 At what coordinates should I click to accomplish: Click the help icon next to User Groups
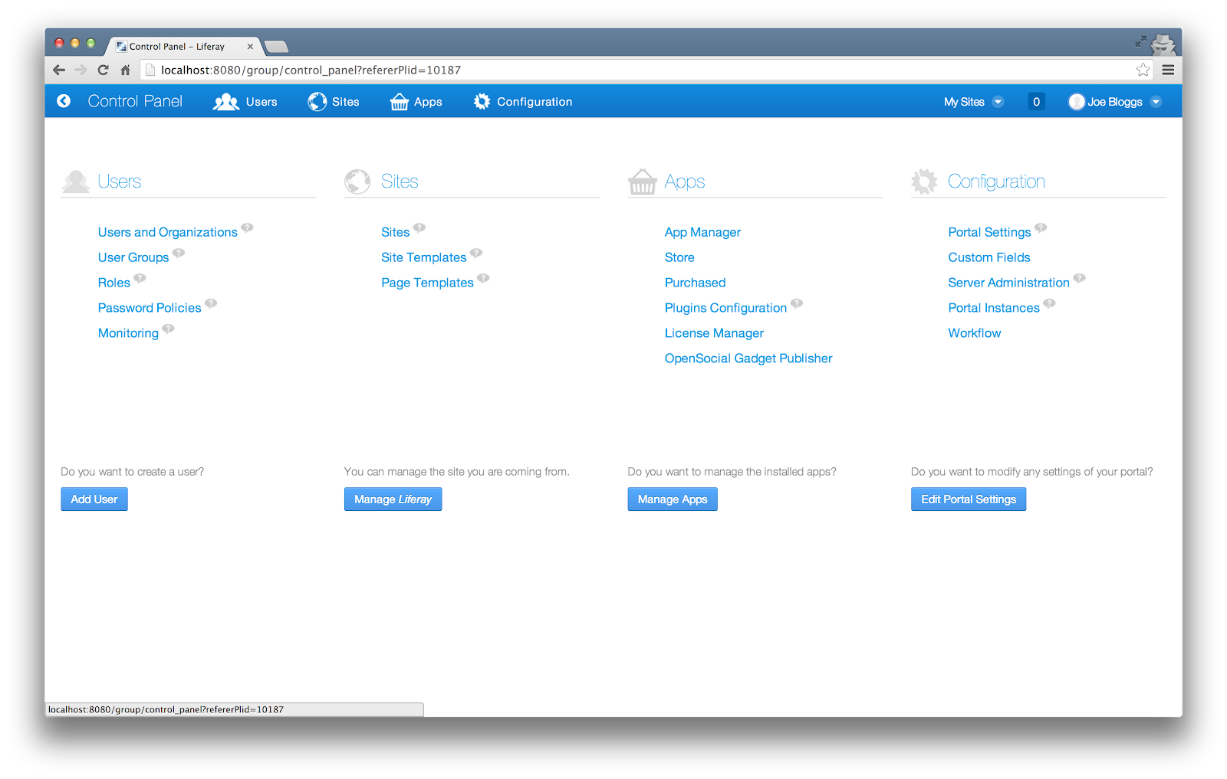[x=179, y=253]
